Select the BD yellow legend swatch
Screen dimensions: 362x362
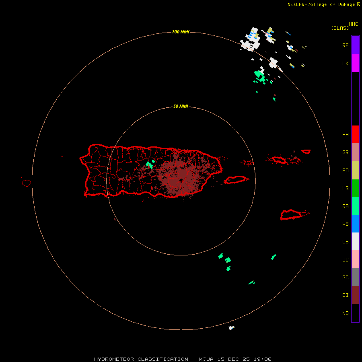[355, 171]
